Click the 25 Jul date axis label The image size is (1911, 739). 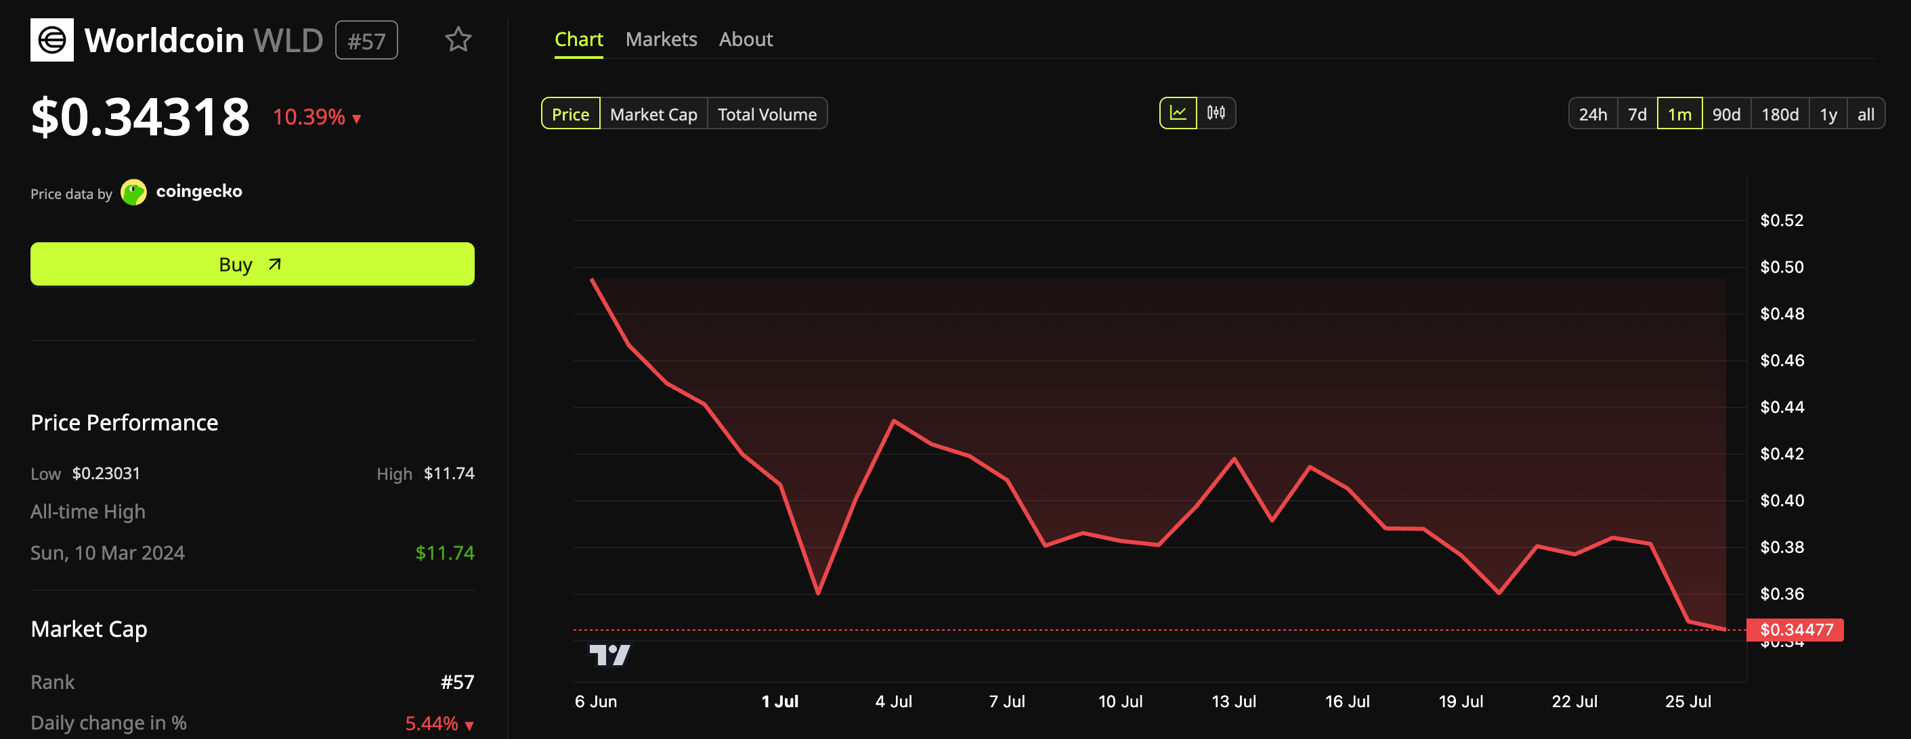point(1688,701)
